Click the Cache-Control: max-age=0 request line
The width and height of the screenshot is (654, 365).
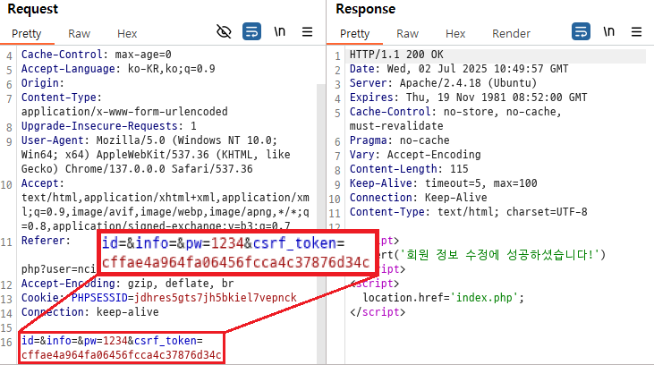(97, 55)
